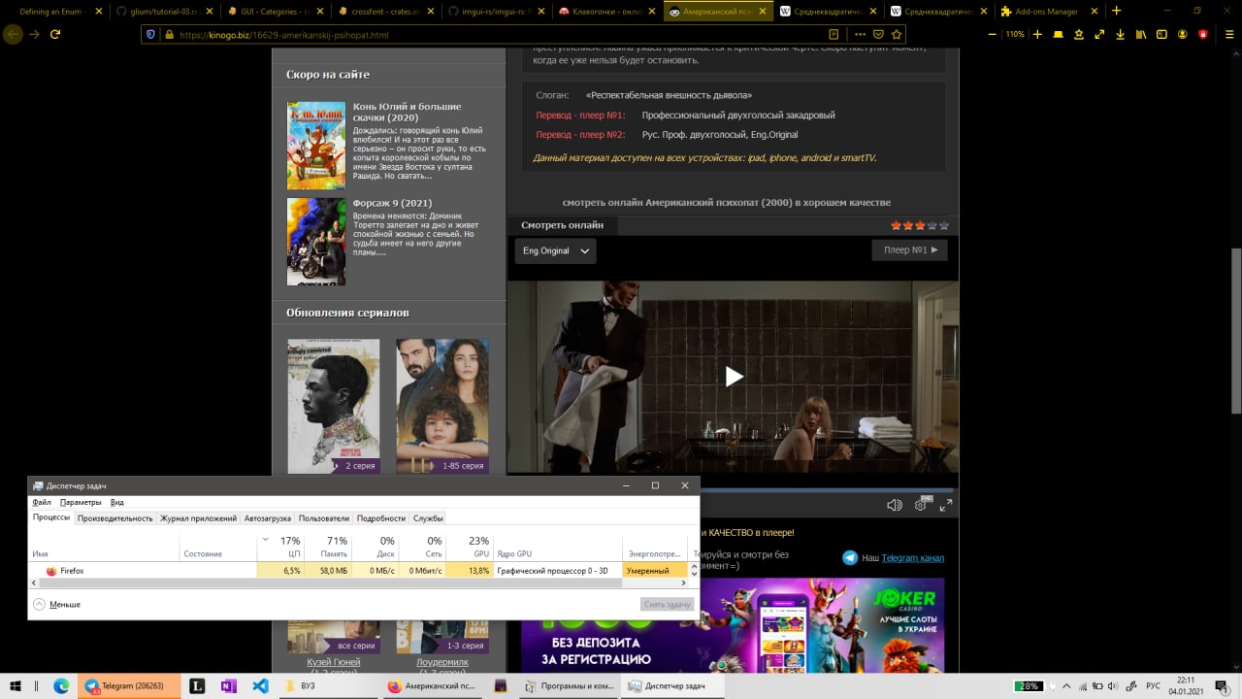Open the series poster labeled 2 серия

[x=334, y=406]
